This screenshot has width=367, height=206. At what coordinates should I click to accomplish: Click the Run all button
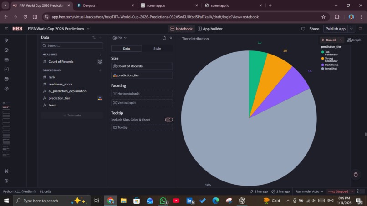[329, 40]
